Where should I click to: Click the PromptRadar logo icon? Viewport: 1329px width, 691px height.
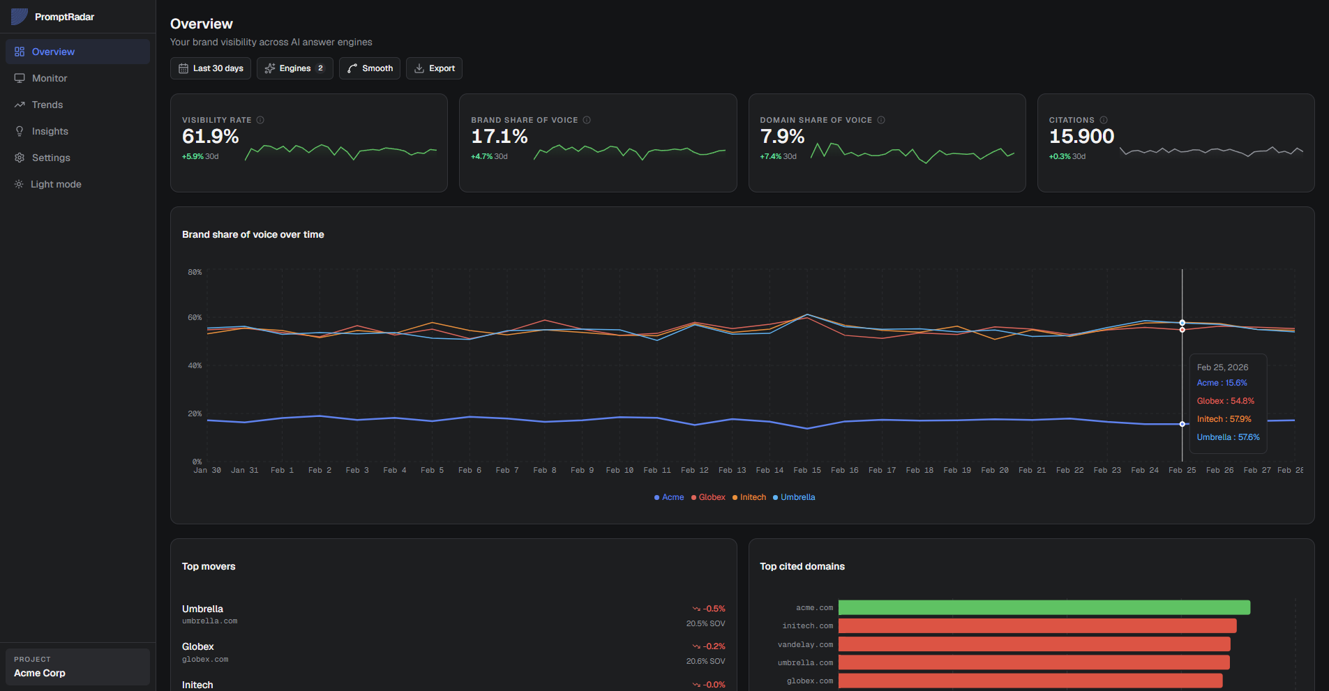(x=18, y=16)
